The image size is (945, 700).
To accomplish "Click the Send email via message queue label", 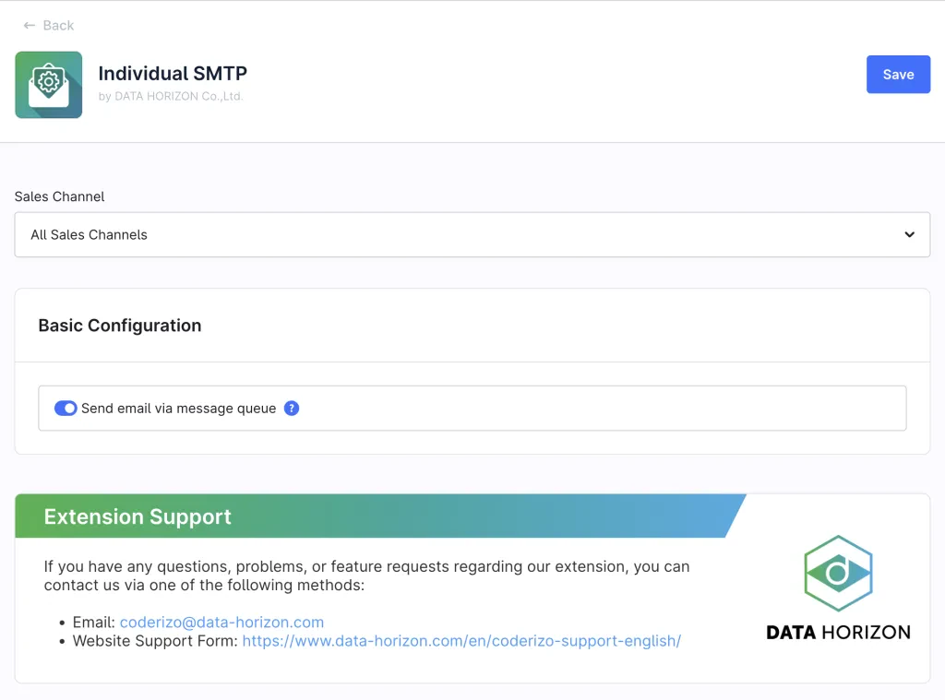I will point(179,409).
